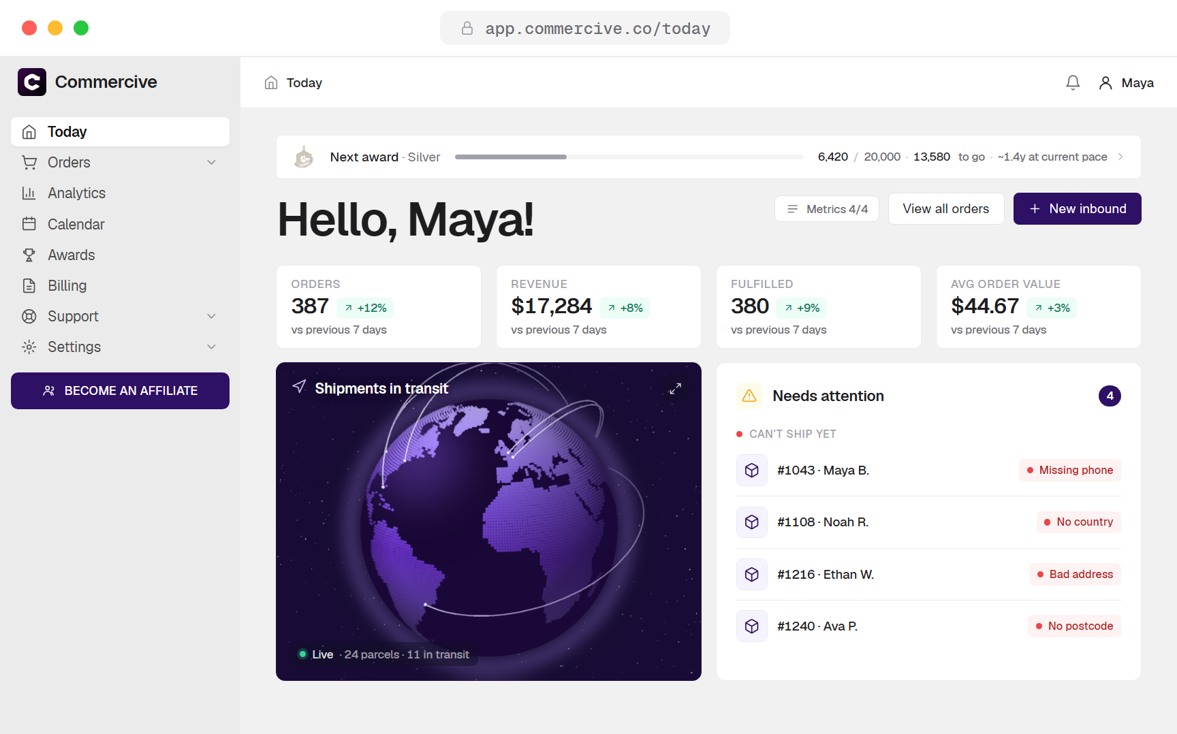Viewport: 1177px width, 734px height.
Task: Go to Analytics in the sidebar
Action: pyautogui.click(x=120, y=193)
